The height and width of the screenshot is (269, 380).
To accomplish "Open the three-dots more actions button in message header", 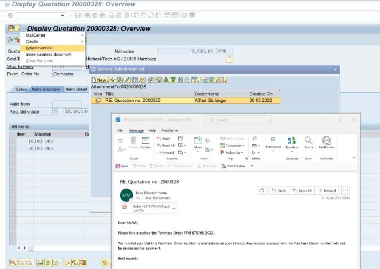I will (x=346, y=190).
